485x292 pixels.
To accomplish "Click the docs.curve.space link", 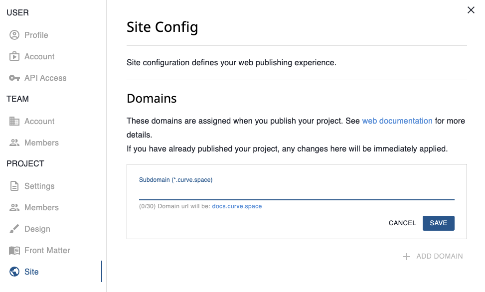I will pos(237,206).
